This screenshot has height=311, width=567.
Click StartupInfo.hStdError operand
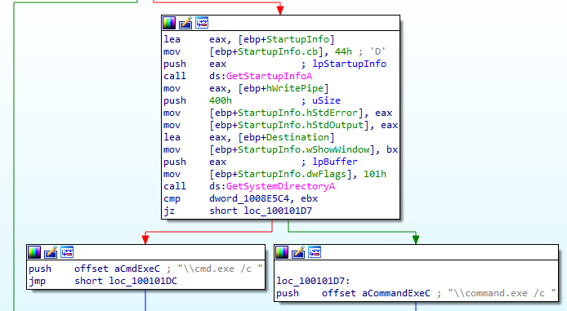pos(297,113)
